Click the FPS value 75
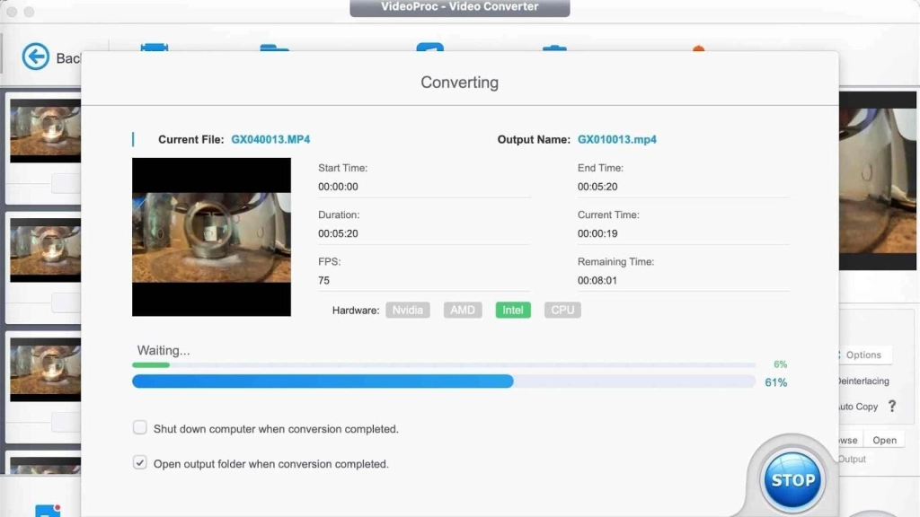920x517 pixels. click(x=323, y=281)
